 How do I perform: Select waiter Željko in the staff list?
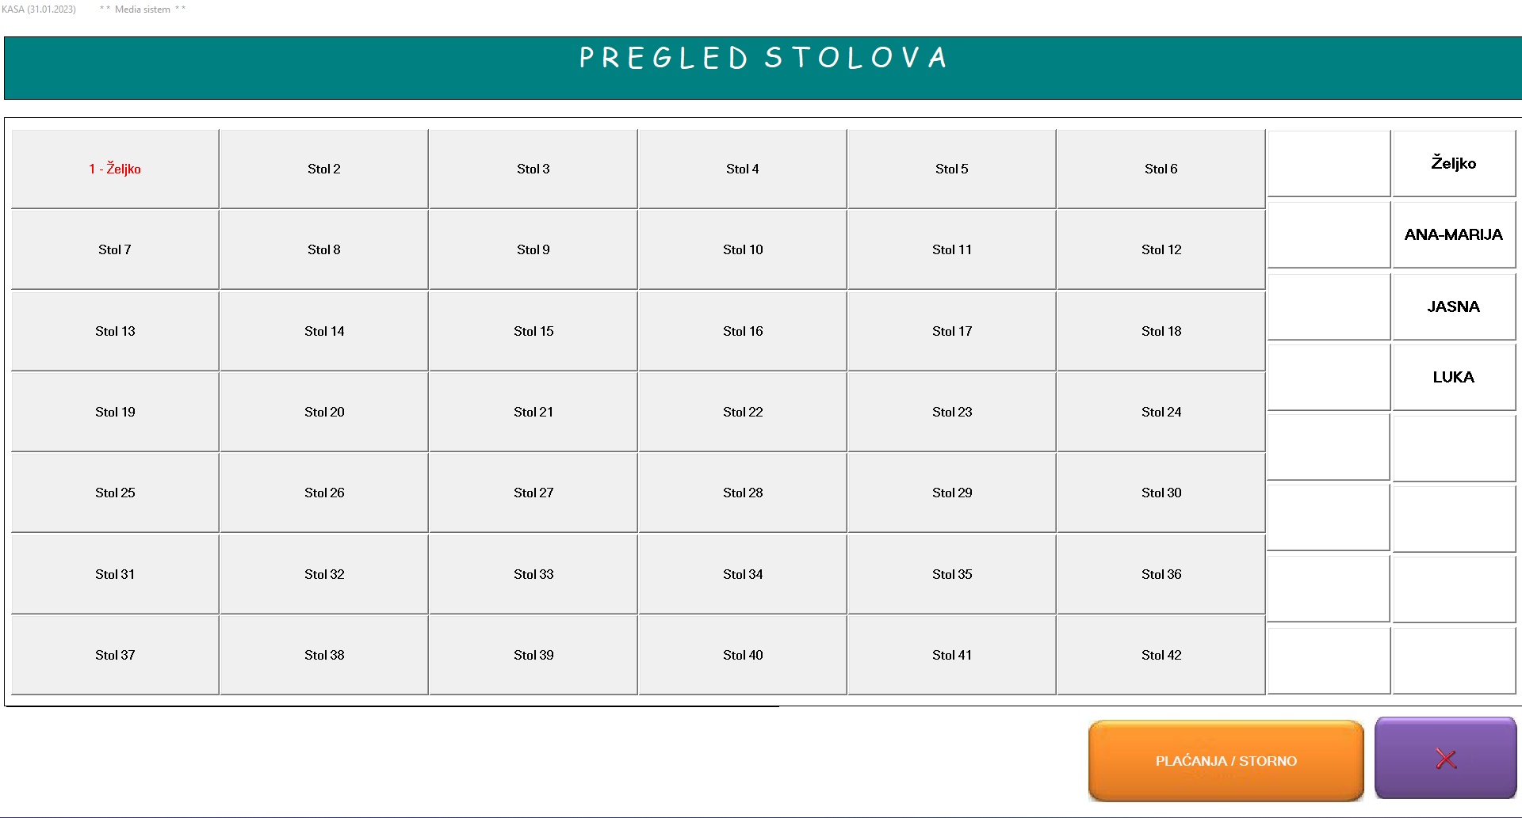1453,164
